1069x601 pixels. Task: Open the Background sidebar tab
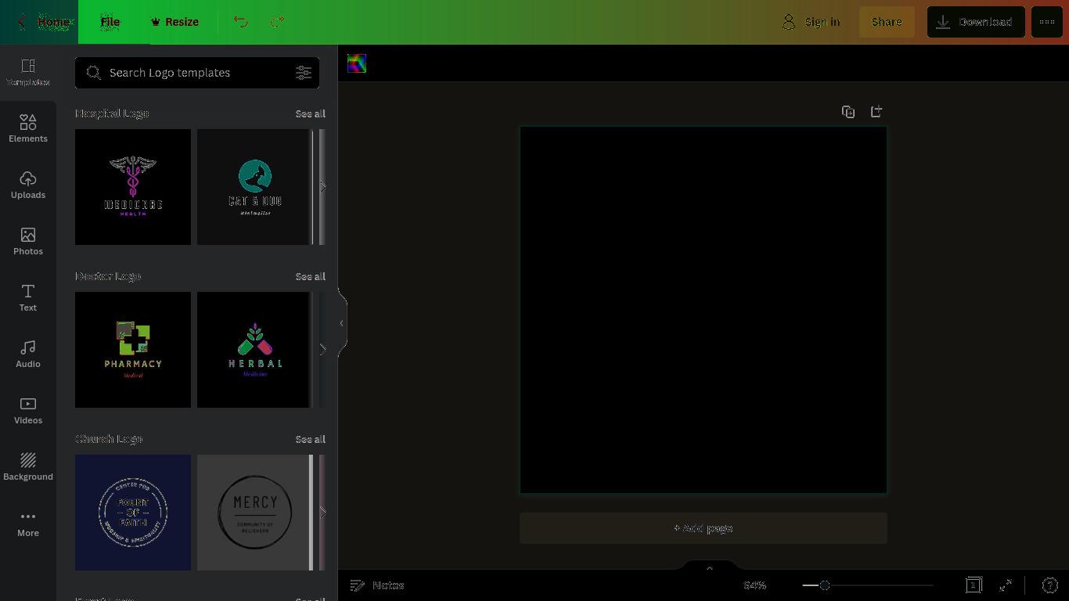click(28, 467)
